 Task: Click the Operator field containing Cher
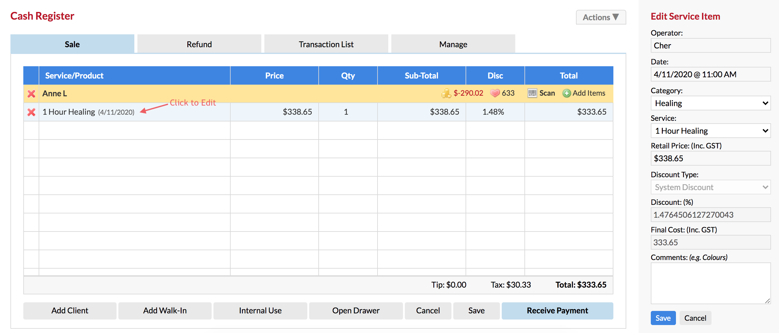(711, 46)
